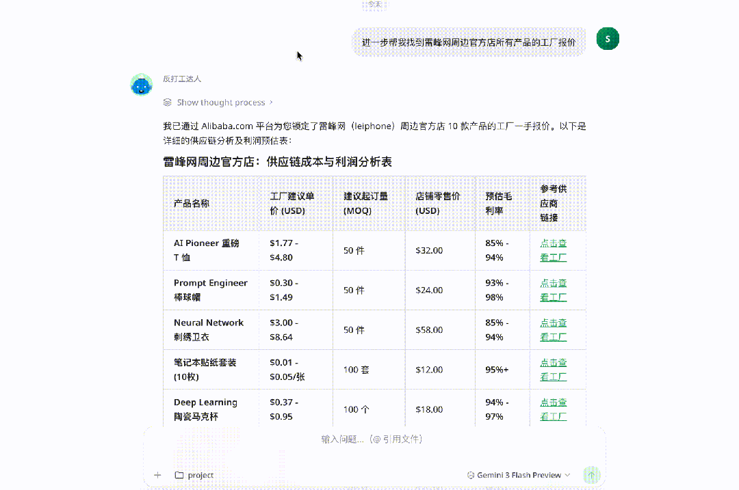Click the user avatar with letter S
The image size is (739, 490).
608,38
